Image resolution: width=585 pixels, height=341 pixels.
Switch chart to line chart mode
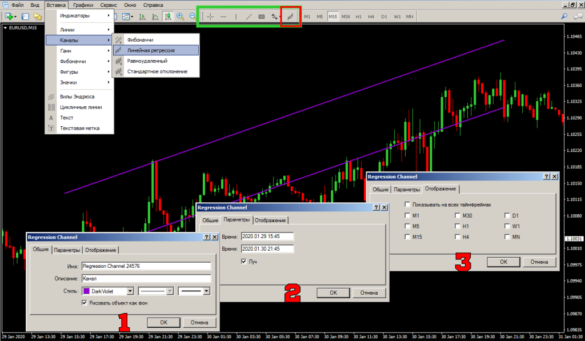pyautogui.click(x=155, y=17)
